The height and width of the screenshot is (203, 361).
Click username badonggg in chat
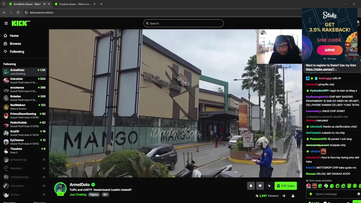pos(325,78)
